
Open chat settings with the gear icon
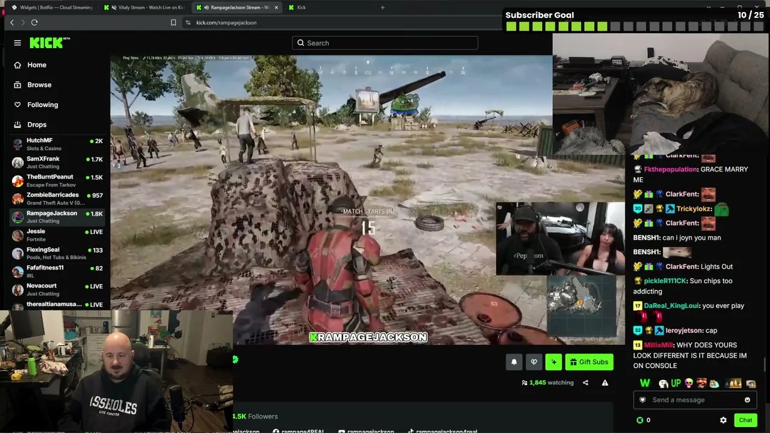723,420
